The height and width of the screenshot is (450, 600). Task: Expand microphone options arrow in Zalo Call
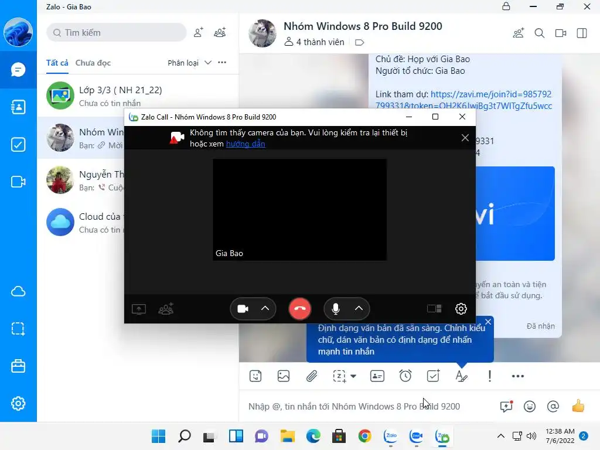point(359,309)
